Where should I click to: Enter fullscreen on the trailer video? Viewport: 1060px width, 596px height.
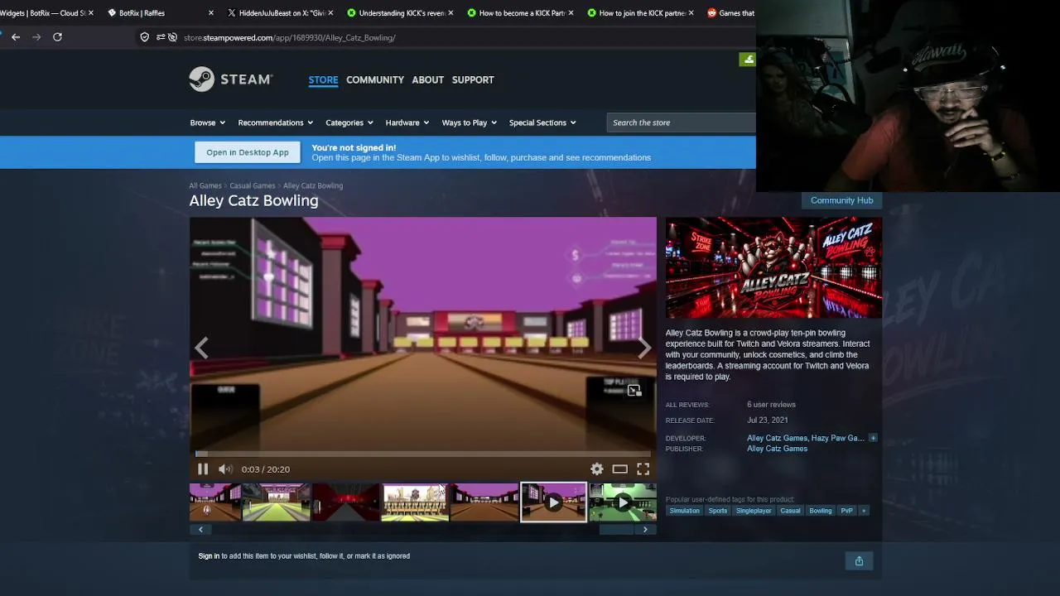point(643,469)
